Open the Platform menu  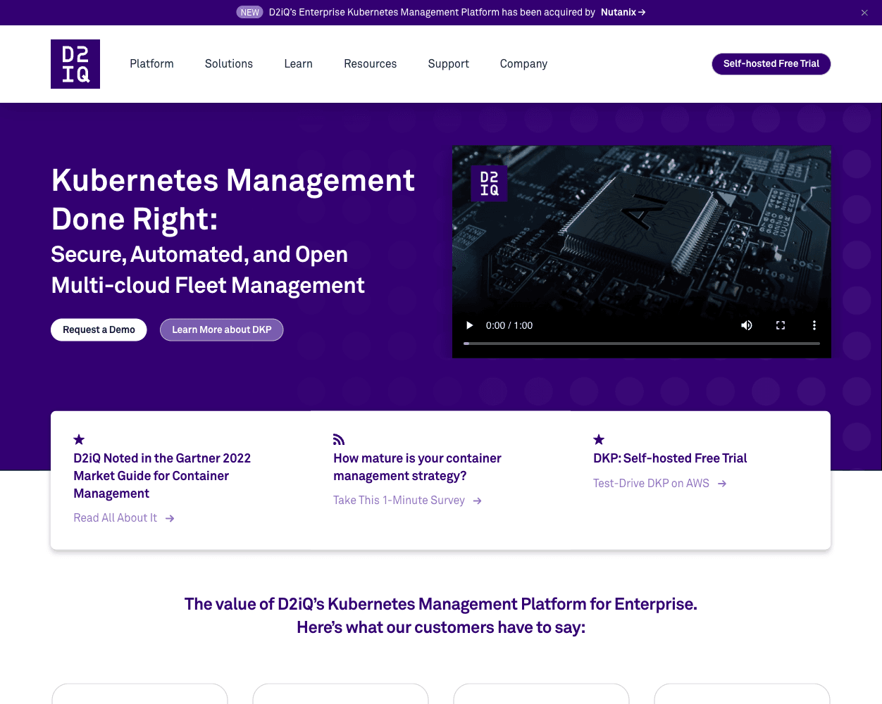pyautogui.click(x=151, y=64)
